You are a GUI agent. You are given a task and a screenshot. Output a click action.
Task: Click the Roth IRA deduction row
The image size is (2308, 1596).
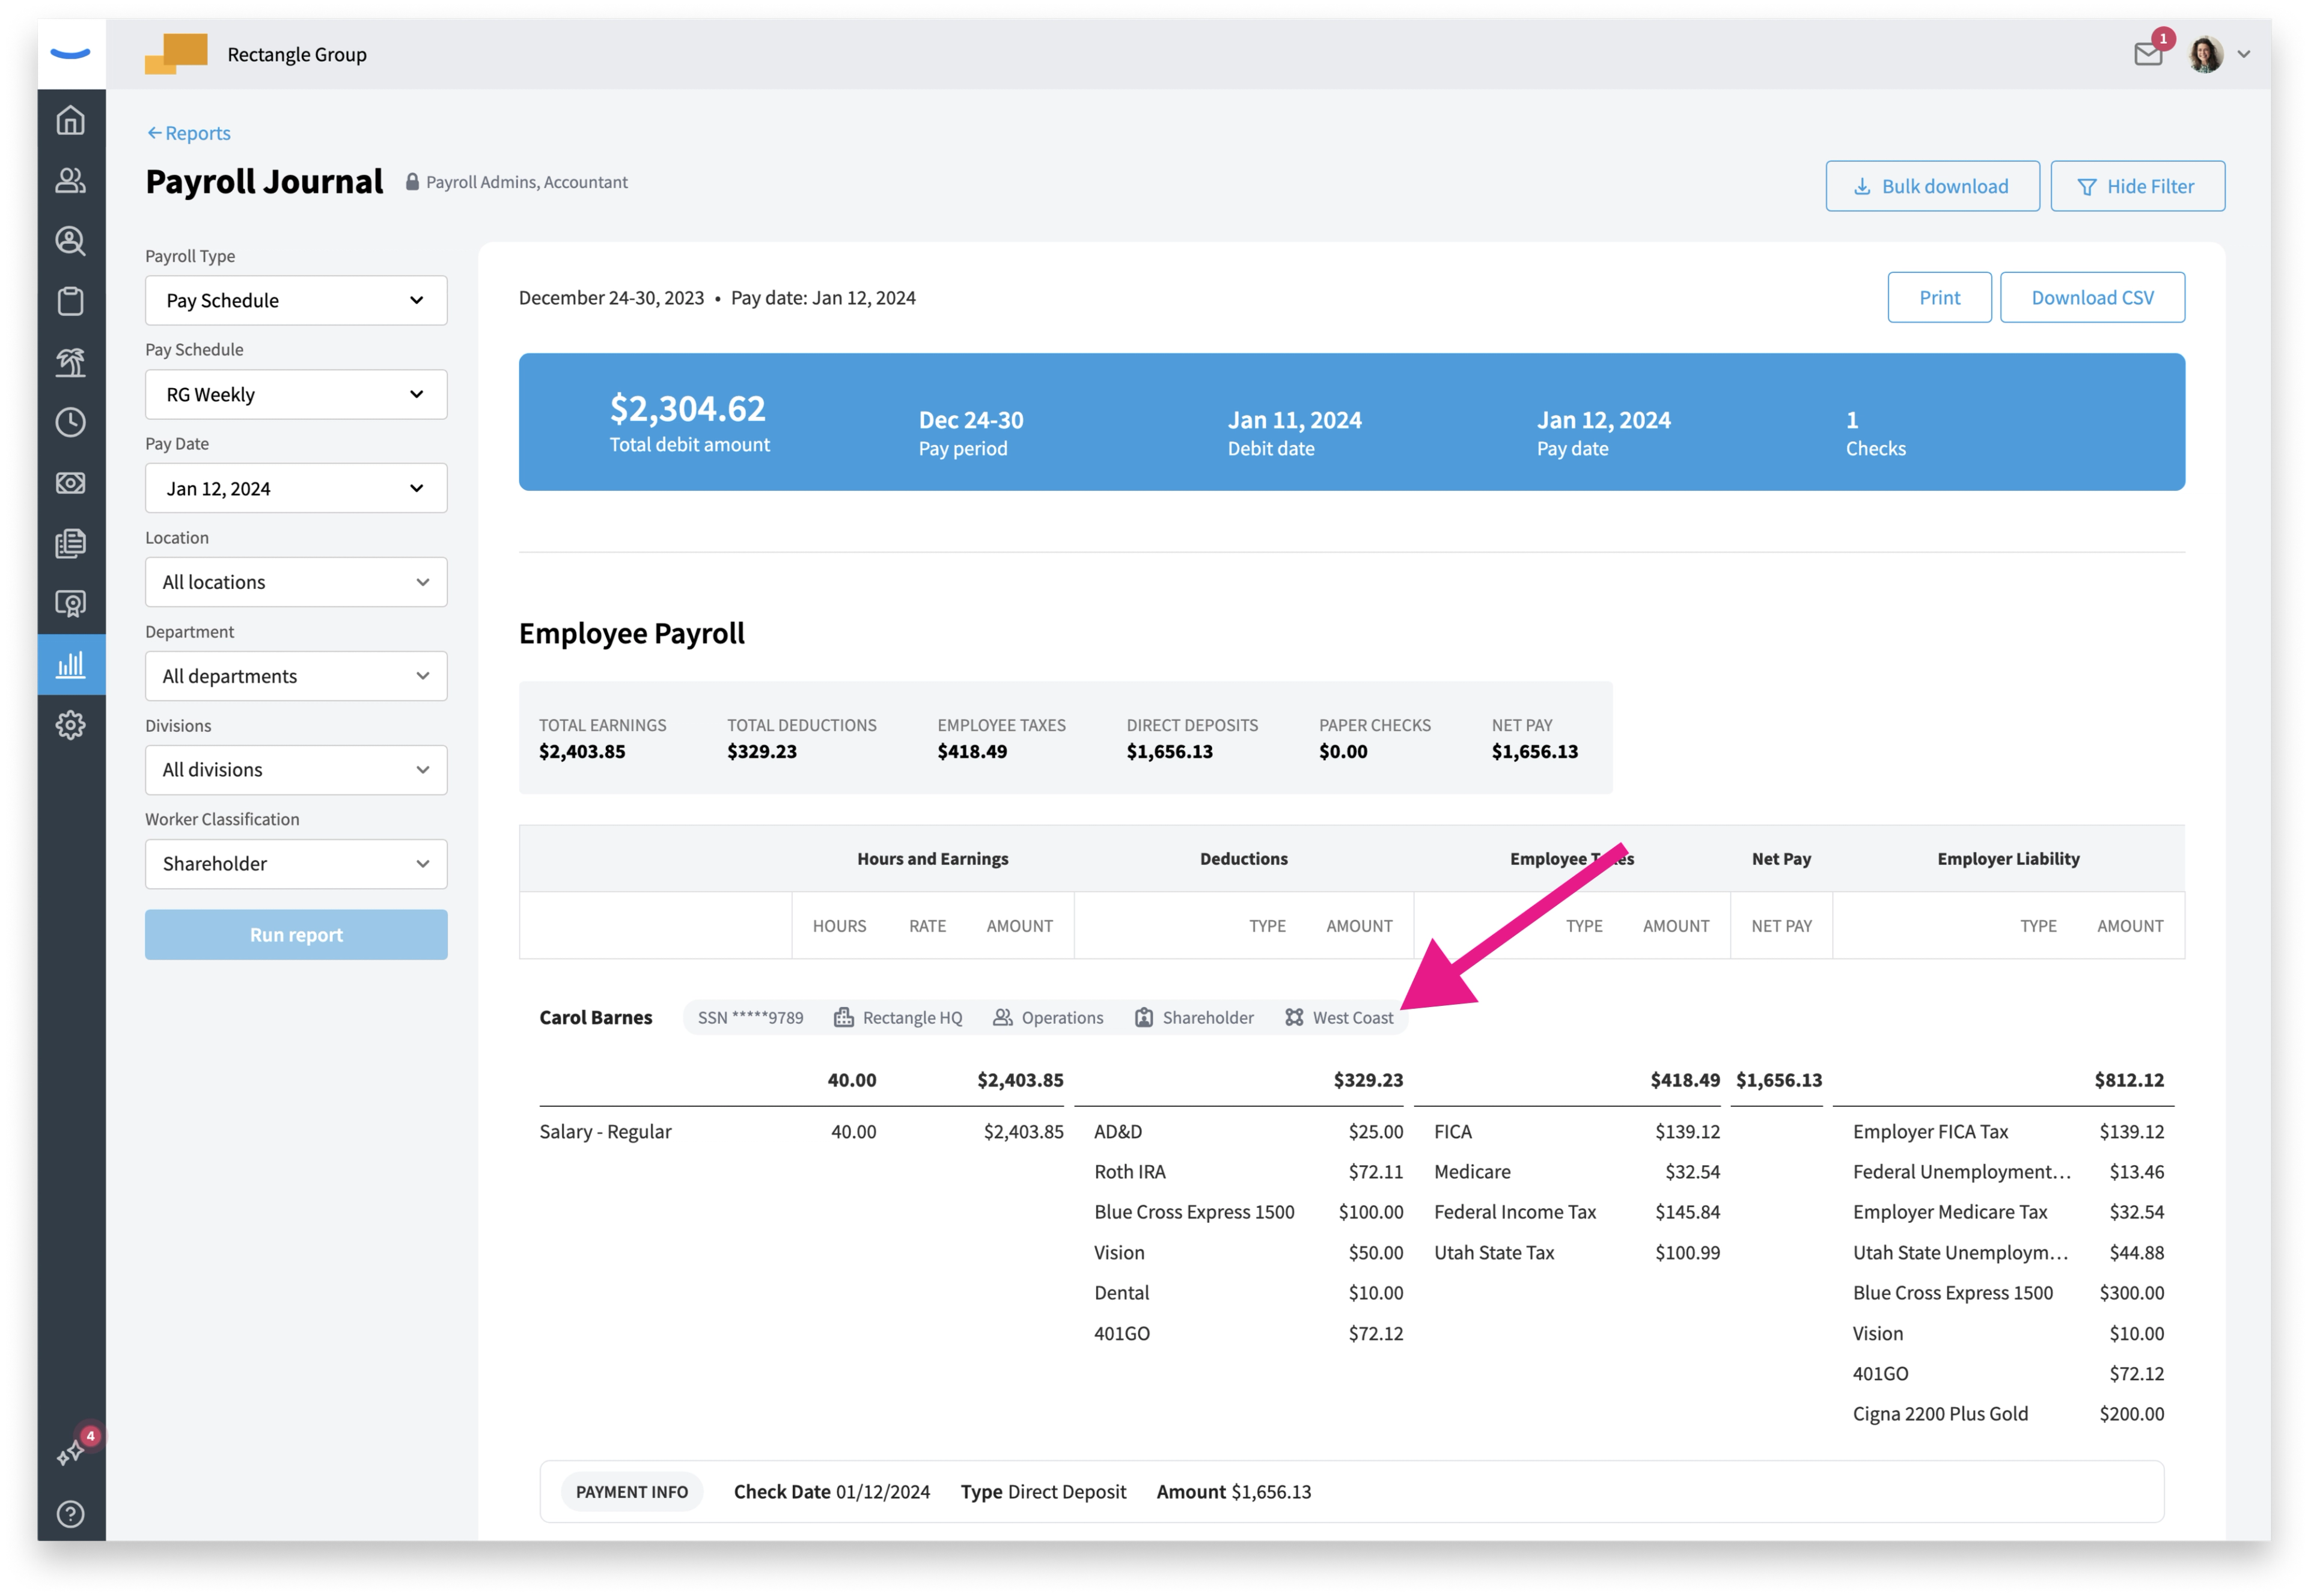pos(1248,1171)
